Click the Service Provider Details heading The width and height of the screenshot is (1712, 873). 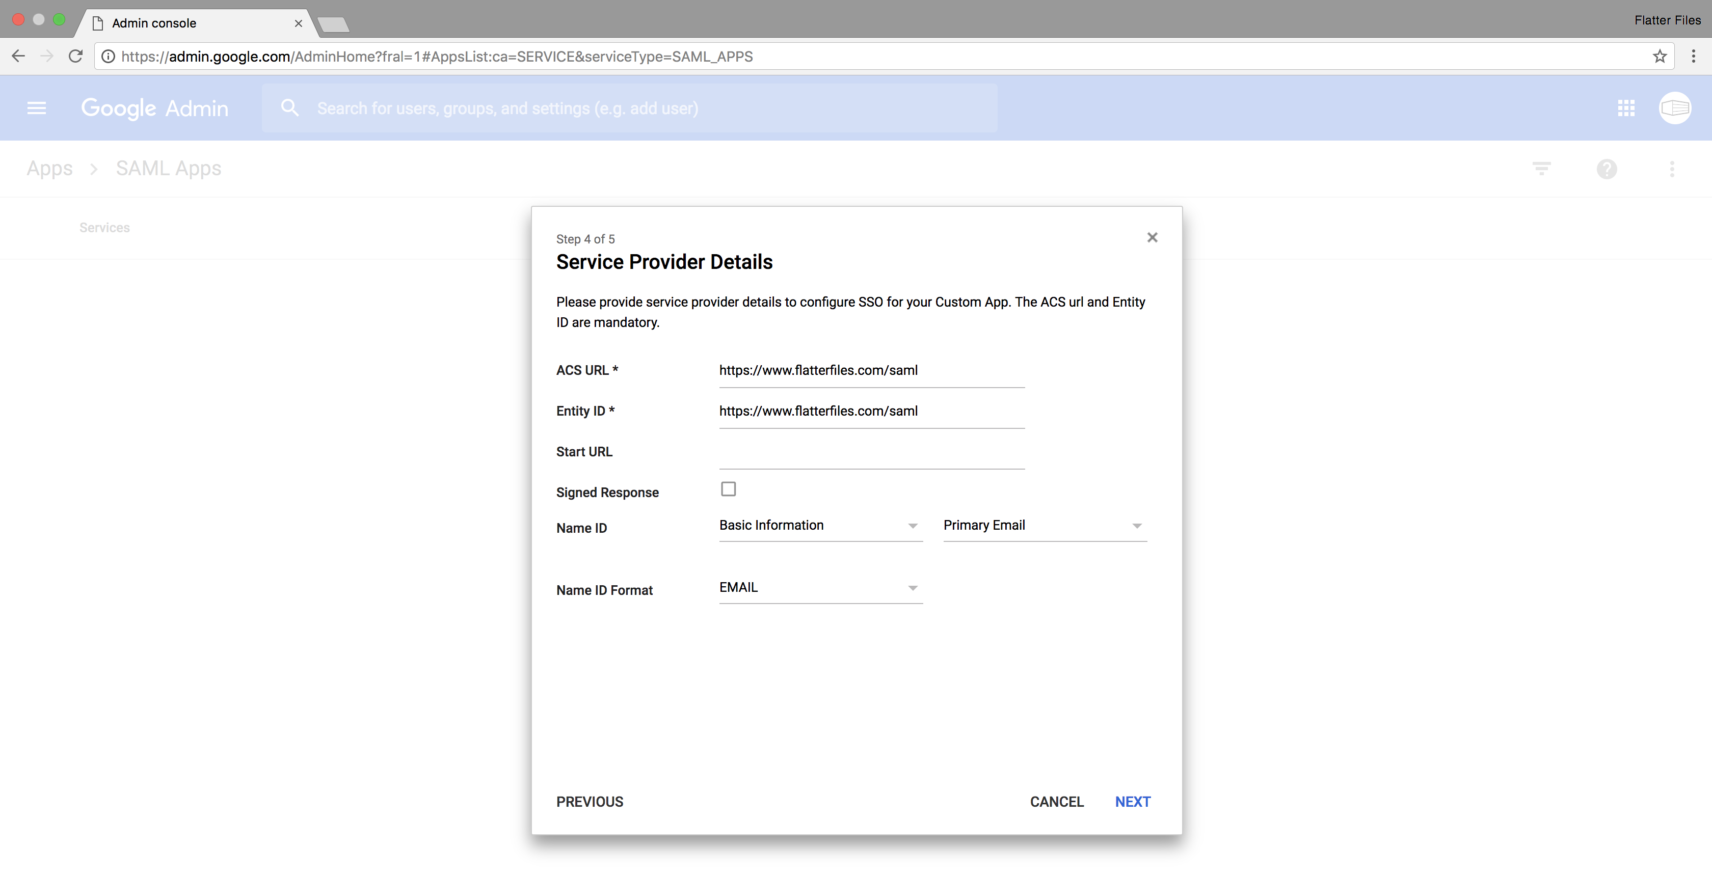click(664, 262)
